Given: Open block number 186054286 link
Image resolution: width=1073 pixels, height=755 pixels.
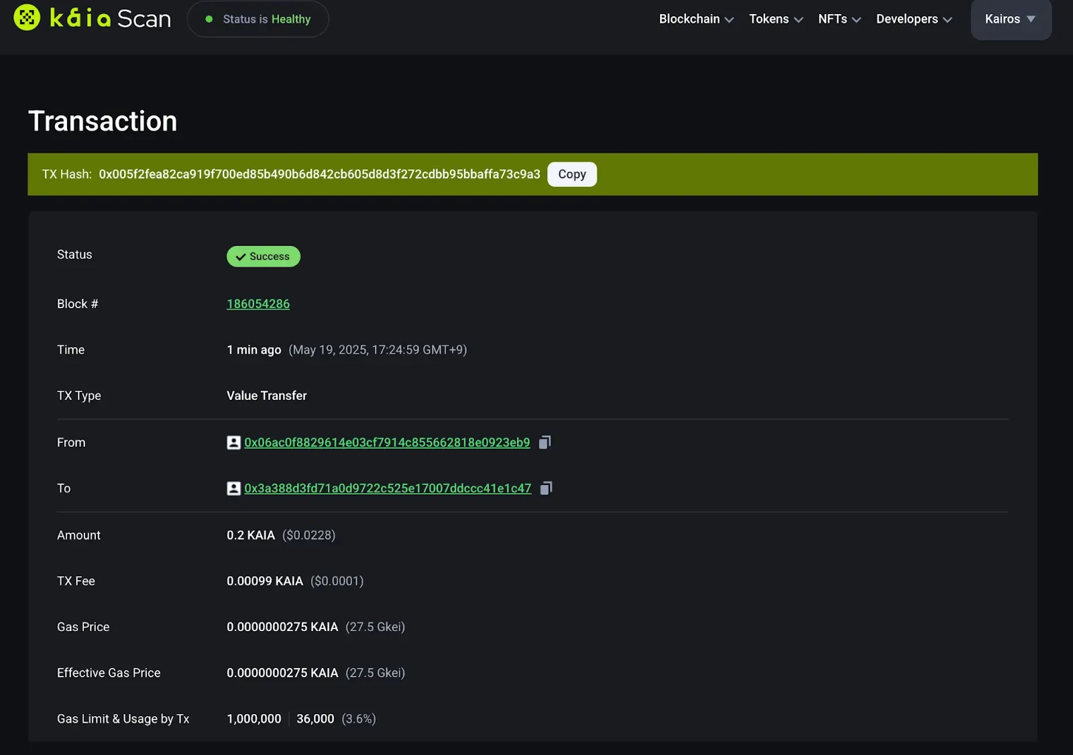Looking at the screenshot, I should point(258,304).
